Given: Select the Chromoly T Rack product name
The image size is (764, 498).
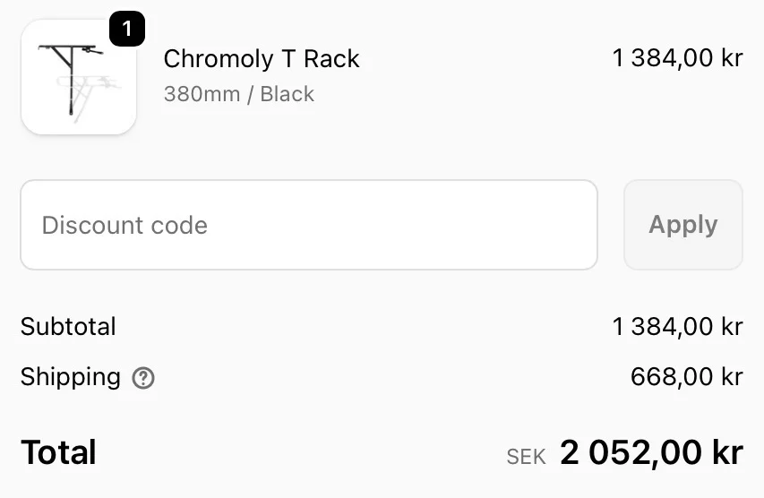Looking at the screenshot, I should point(262,59).
